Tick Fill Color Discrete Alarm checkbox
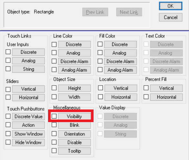 pos(100,61)
